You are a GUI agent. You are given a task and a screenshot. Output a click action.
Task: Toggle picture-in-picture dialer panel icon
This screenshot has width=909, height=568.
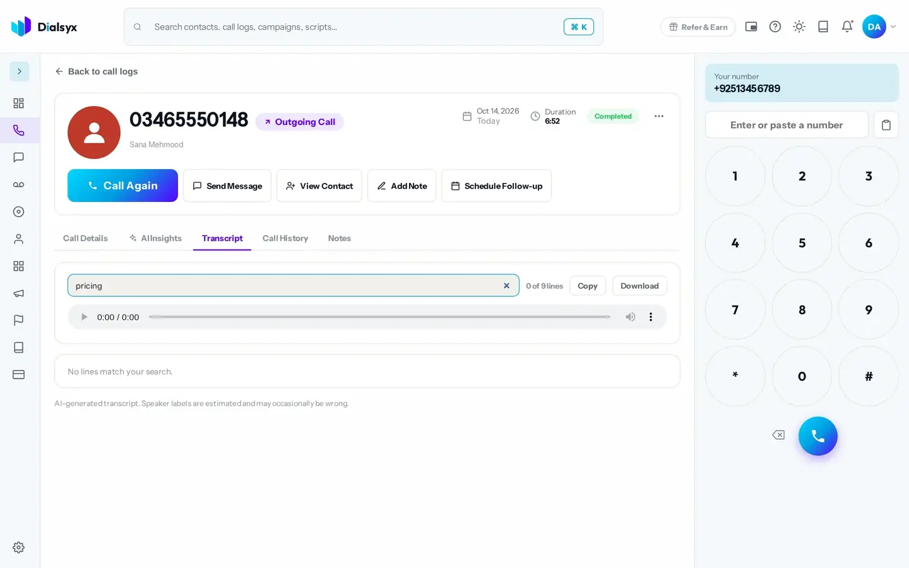[x=751, y=27]
